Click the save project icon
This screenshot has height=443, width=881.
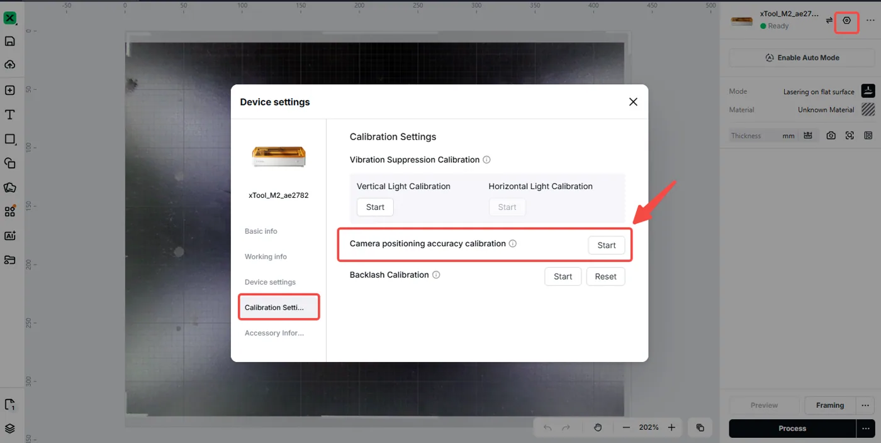click(x=9, y=41)
